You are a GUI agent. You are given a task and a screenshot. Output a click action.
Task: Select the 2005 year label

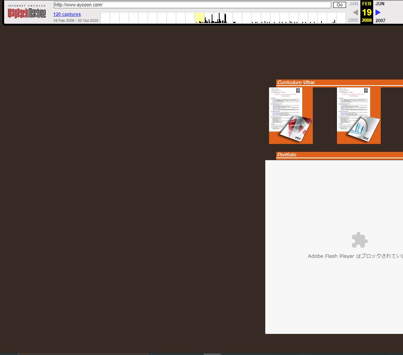tap(353, 20)
